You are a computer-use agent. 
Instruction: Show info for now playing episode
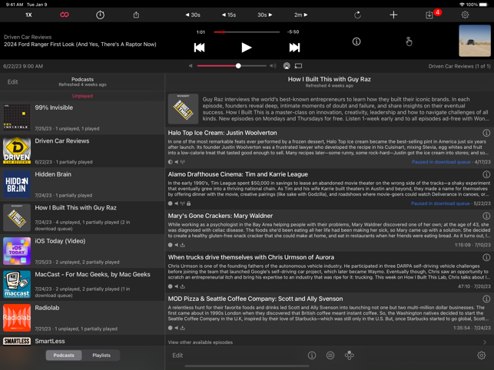point(356,41)
